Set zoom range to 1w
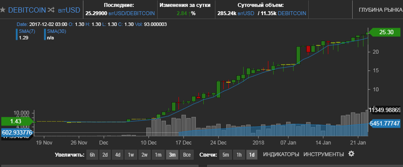 [x=131, y=155]
